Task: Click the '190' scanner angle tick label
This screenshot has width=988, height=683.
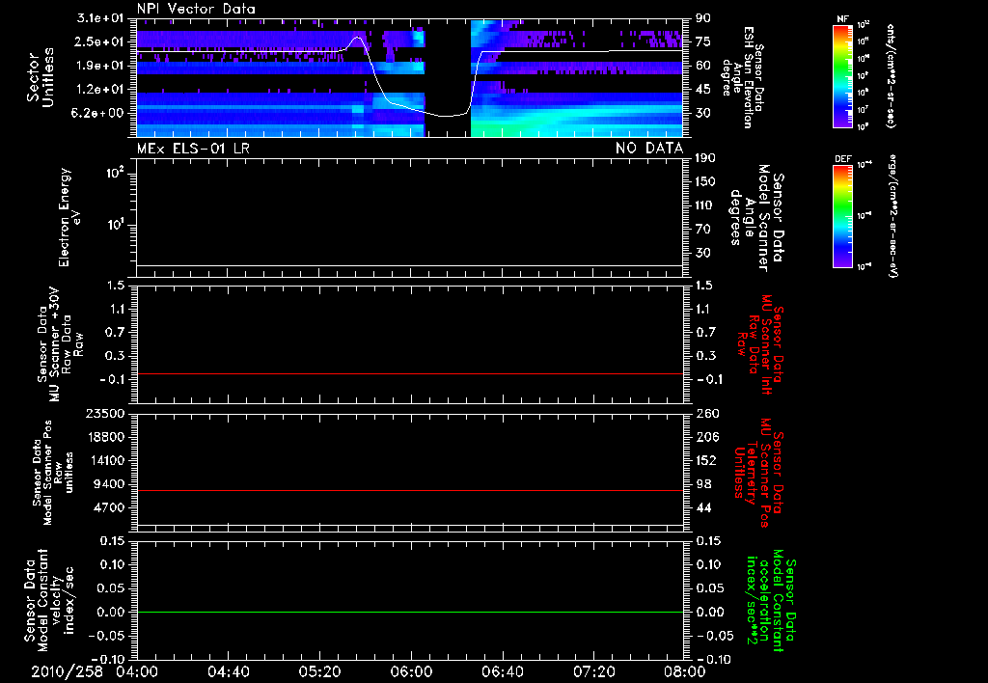Action: coord(705,158)
